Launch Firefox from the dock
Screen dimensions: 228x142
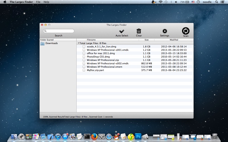(94, 137)
